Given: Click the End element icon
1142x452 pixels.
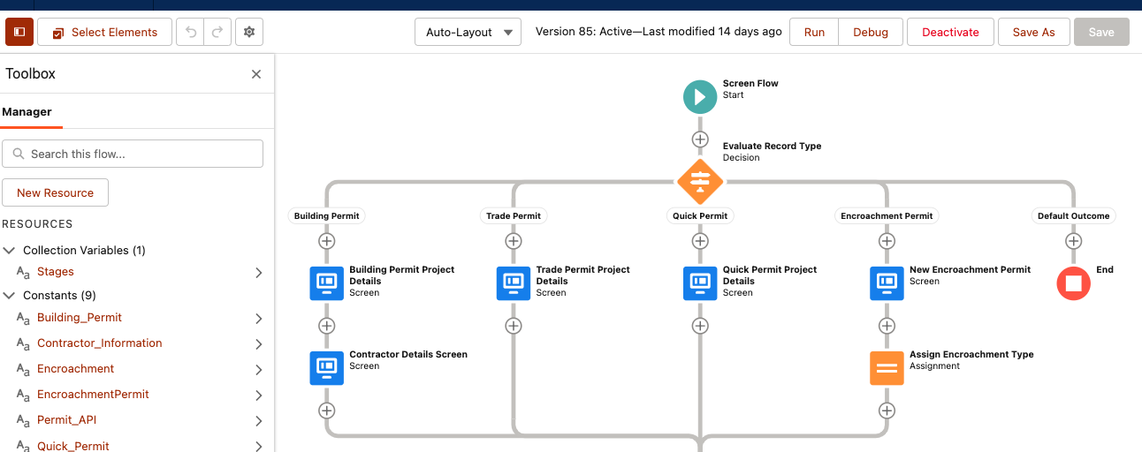Looking at the screenshot, I should click(x=1073, y=283).
